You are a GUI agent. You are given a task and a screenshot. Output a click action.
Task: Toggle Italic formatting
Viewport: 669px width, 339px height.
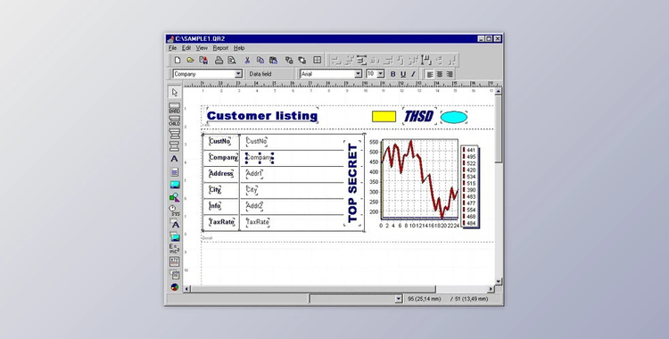[x=413, y=74]
